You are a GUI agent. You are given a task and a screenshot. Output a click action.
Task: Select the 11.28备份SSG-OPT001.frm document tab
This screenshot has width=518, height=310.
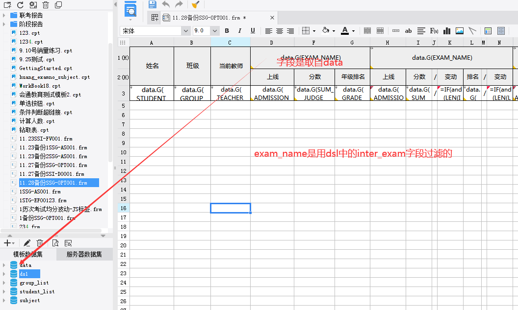(x=209, y=18)
